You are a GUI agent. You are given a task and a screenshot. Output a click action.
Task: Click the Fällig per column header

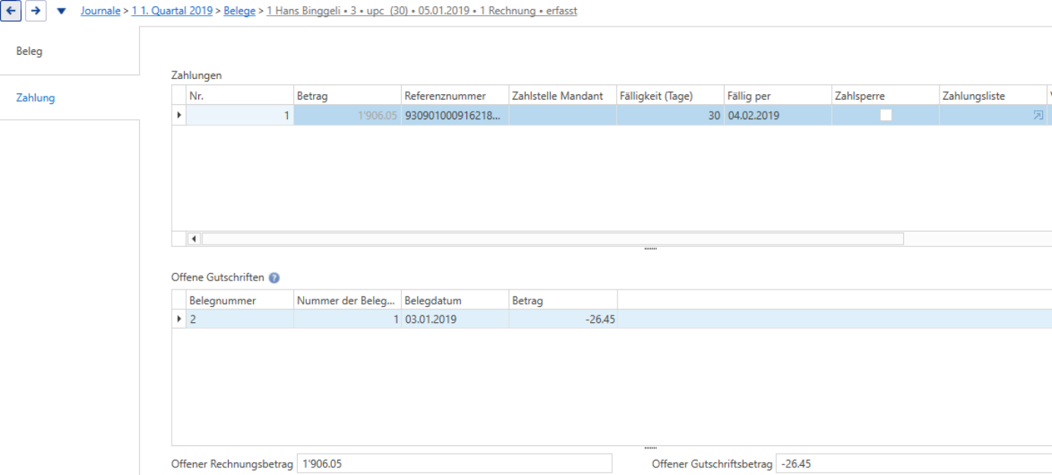tap(779, 96)
